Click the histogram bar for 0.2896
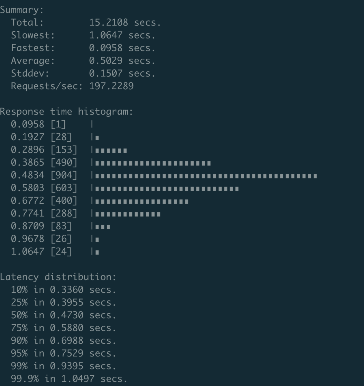The width and height of the screenshot is (364, 386). click(x=111, y=150)
